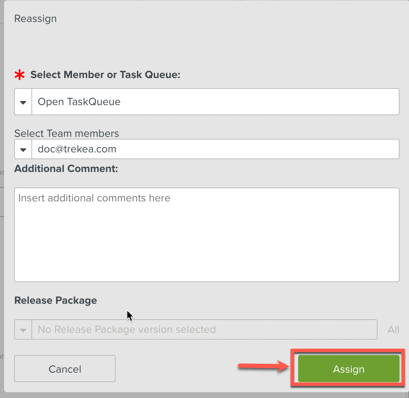
Task: Click the 'Select Team members' label
Action: [67, 133]
